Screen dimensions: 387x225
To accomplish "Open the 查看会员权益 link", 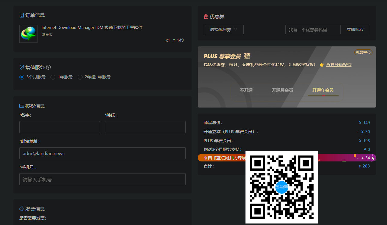I will pyautogui.click(x=339, y=64).
